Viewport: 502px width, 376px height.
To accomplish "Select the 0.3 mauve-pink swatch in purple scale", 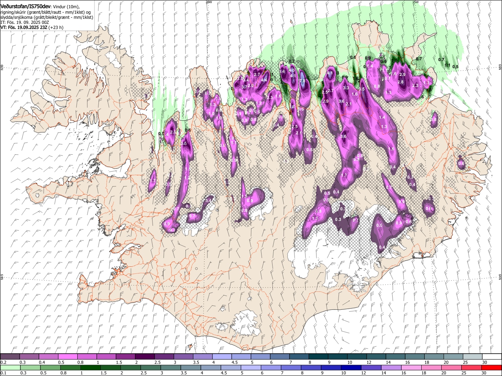I will (29, 356).
